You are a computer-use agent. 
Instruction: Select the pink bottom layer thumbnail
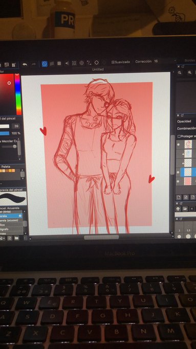[188, 181]
